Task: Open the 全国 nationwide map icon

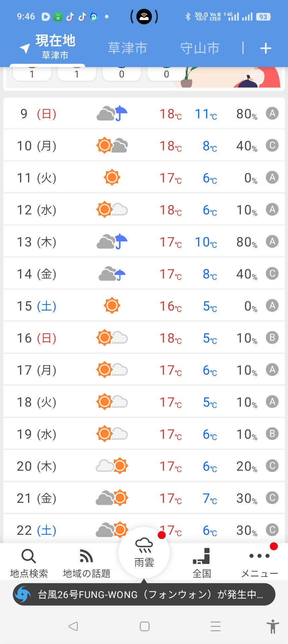Action: point(201,556)
